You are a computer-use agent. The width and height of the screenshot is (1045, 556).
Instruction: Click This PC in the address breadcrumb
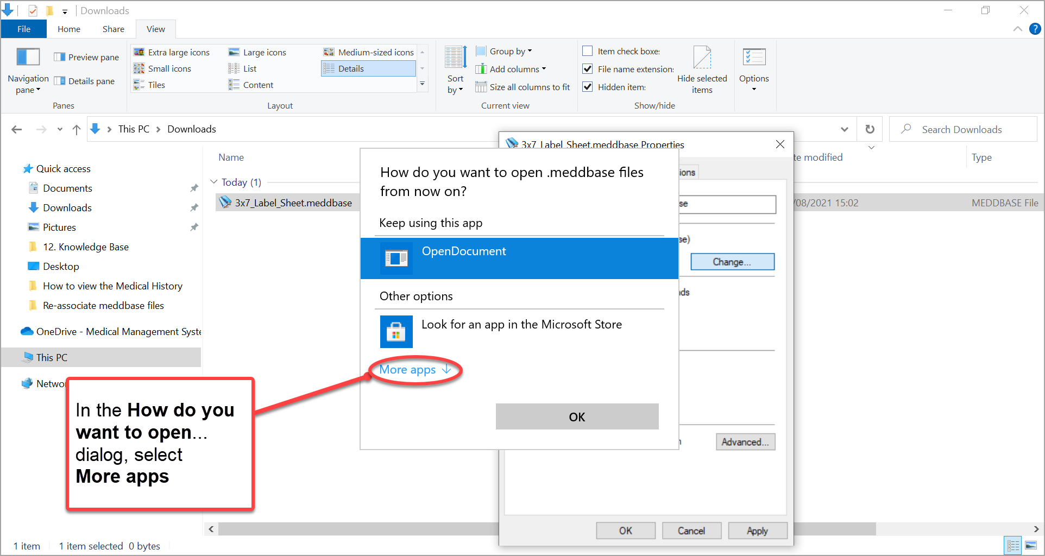click(134, 129)
